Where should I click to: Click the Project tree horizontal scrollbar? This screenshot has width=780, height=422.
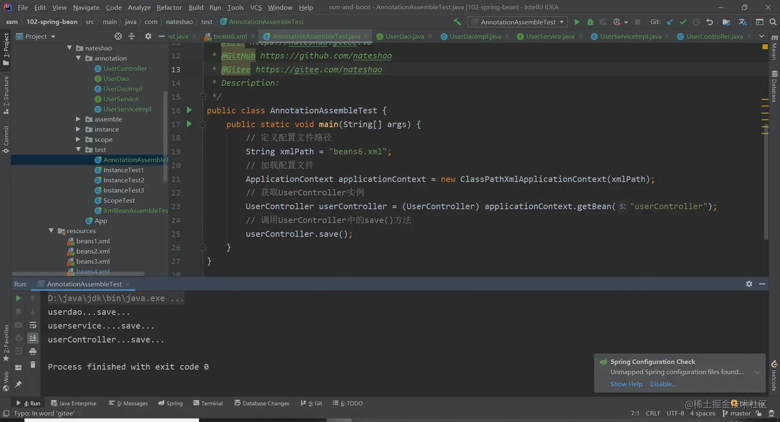[x=78, y=274]
